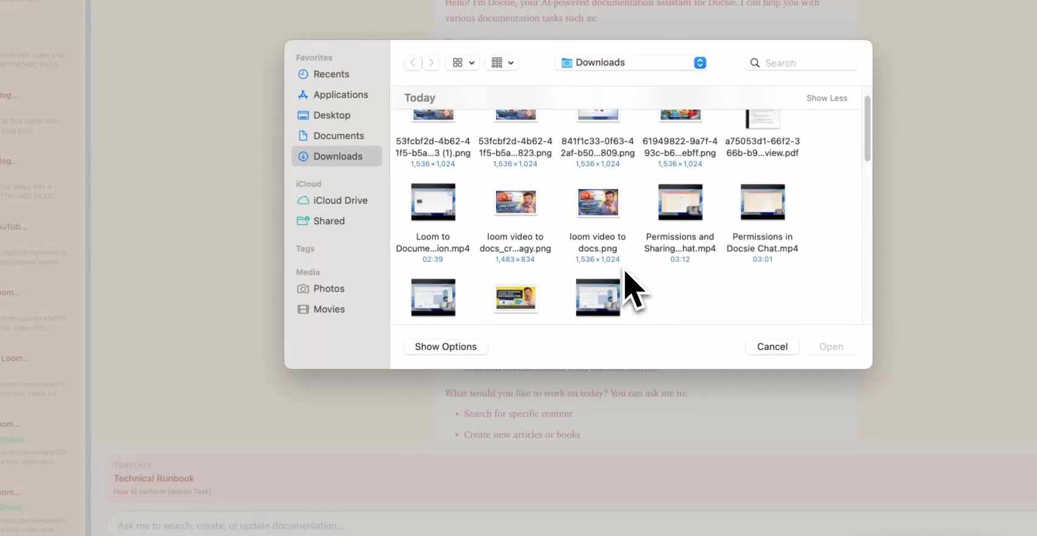This screenshot has width=1037, height=536.
Task: Click the Search field
Action: tap(801, 63)
